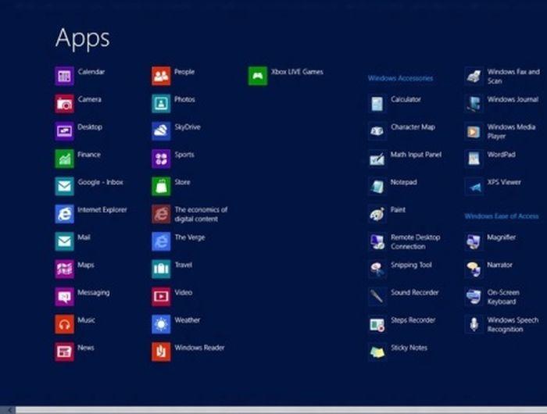Click the horizontal scrollbar left arrow
This screenshot has height=414, width=547.
pyautogui.click(x=9, y=410)
